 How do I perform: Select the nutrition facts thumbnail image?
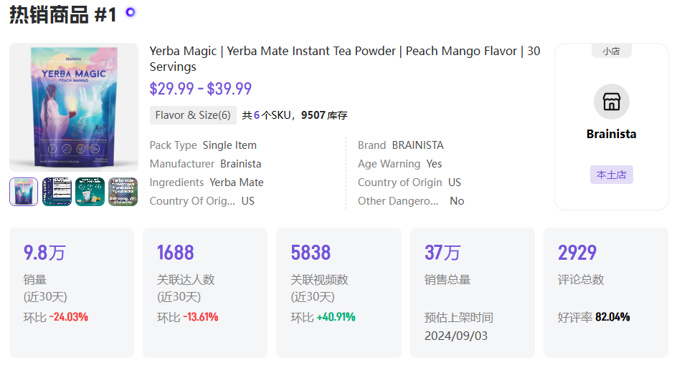coord(57,192)
